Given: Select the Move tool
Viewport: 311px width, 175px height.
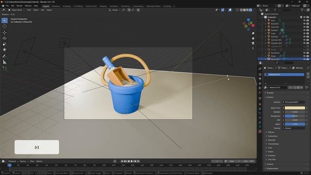Looking at the screenshot, I should (4, 33).
